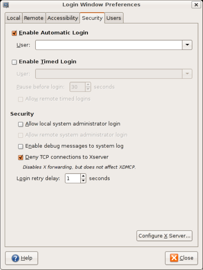Click the orange X icon on Close

pyautogui.click(x=174, y=258)
